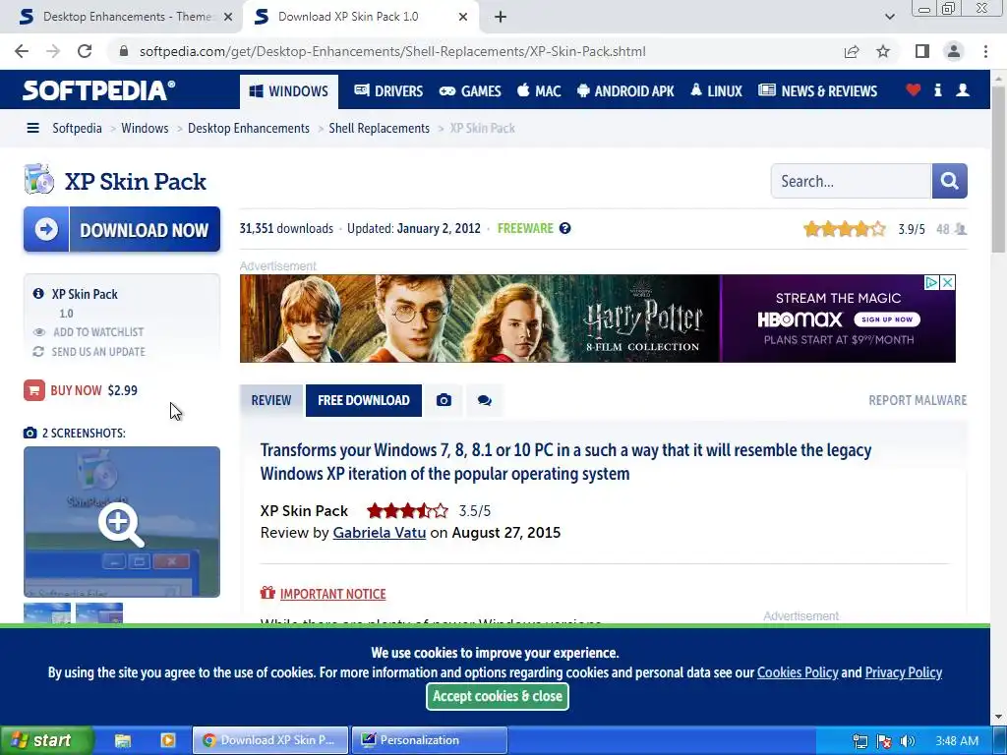
Task: Go to Windows breadcrumb link
Action: (145, 129)
